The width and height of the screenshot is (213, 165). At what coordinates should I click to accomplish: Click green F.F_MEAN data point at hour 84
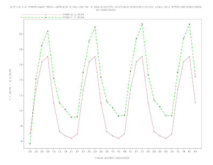[x=195, y=77]
